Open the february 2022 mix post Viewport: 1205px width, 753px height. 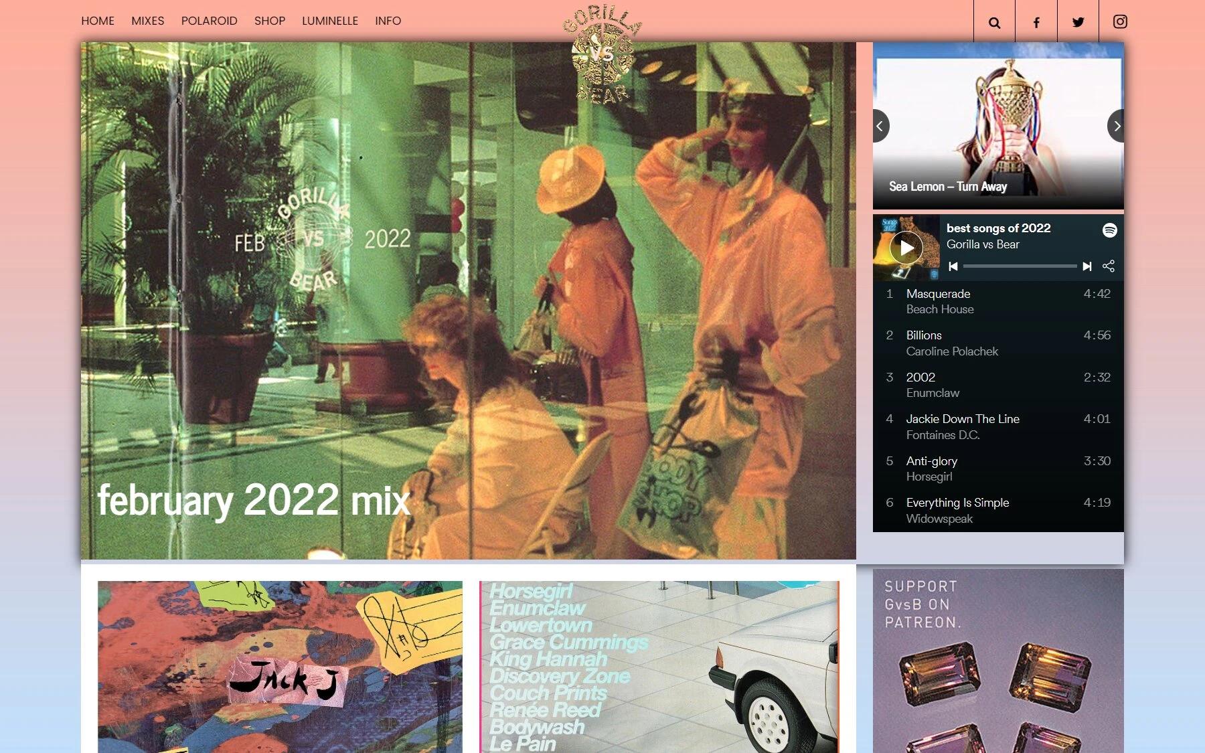[254, 500]
